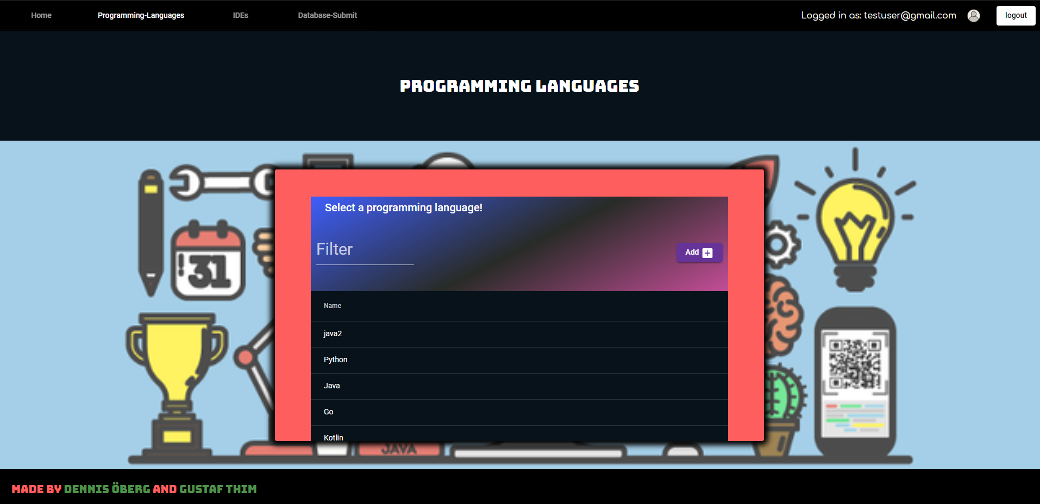Switch to the IDEs tab
The width and height of the screenshot is (1040, 504).
(241, 15)
